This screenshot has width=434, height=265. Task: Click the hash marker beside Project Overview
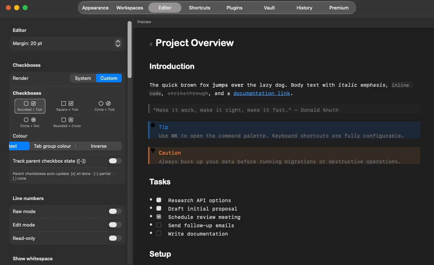click(x=151, y=44)
